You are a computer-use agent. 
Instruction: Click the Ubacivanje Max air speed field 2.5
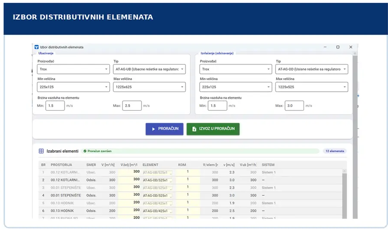point(132,105)
